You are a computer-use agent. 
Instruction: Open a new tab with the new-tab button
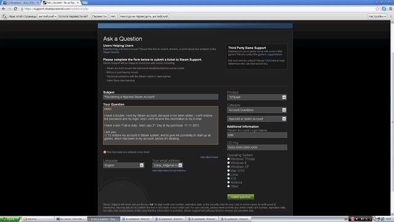pos(85,2)
